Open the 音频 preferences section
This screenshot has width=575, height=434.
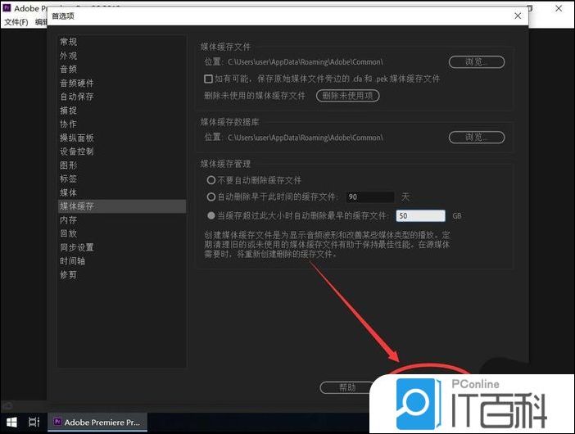pyautogui.click(x=69, y=70)
